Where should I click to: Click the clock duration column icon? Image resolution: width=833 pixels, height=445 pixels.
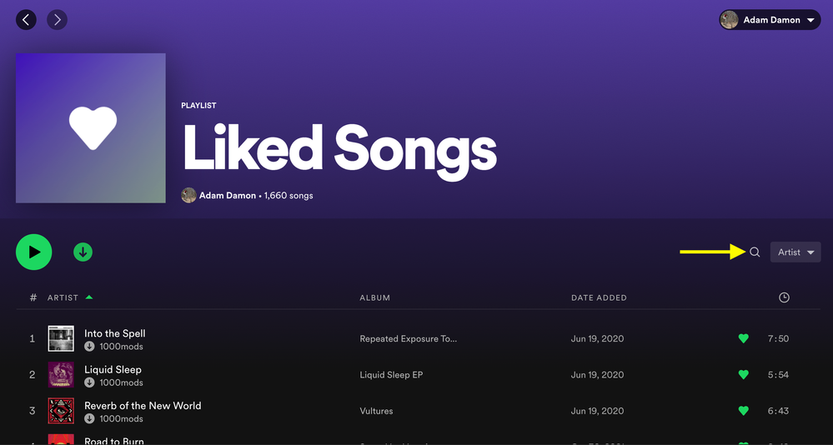pyautogui.click(x=784, y=297)
